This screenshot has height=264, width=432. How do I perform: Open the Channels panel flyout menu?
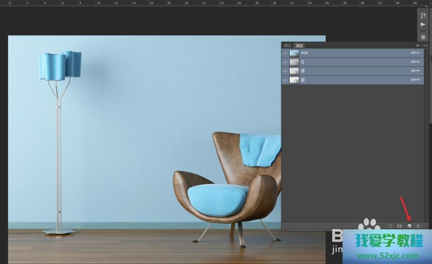pyautogui.click(x=426, y=45)
